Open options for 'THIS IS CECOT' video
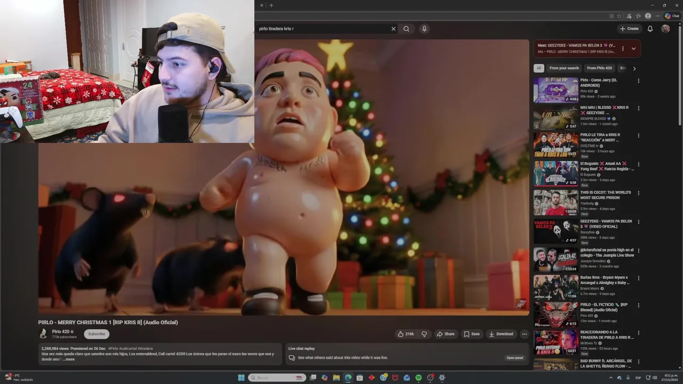 (638, 193)
